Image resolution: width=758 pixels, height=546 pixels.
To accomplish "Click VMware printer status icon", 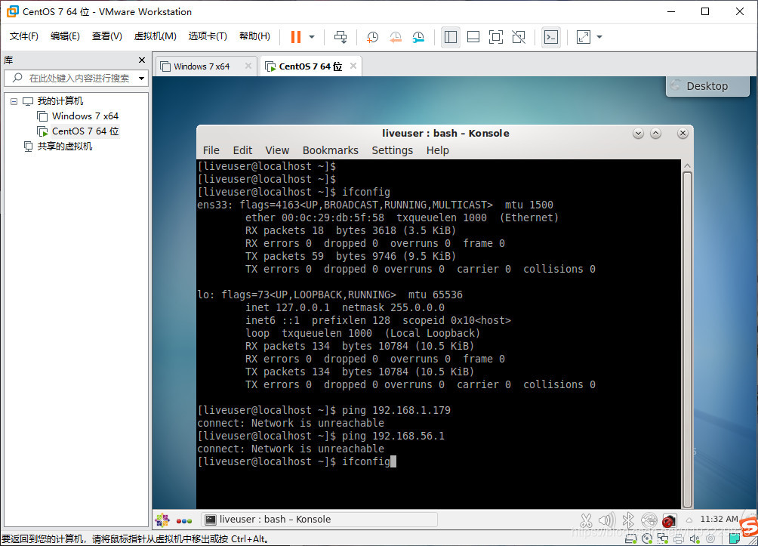I will pos(679,538).
